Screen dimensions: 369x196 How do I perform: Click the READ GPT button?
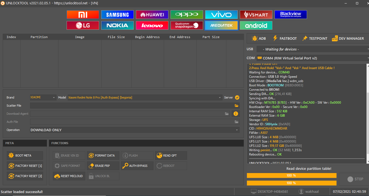(171, 156)
